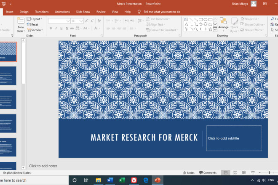Toggle text Shadow formatting

click(x=67, y=28)
